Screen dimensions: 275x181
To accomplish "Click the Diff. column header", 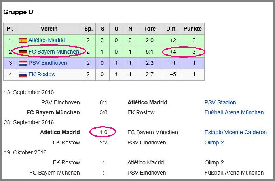I will 171,29.
